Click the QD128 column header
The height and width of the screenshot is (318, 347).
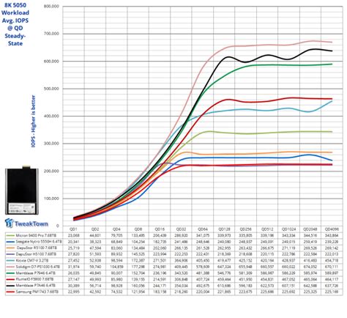224,229
